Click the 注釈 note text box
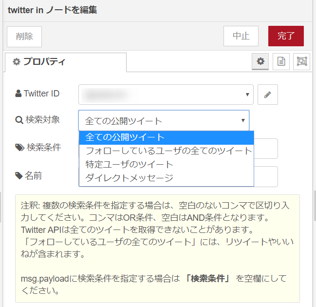This screenshot has height=307, width=316. pyautogui.click(x=157, y=249)
